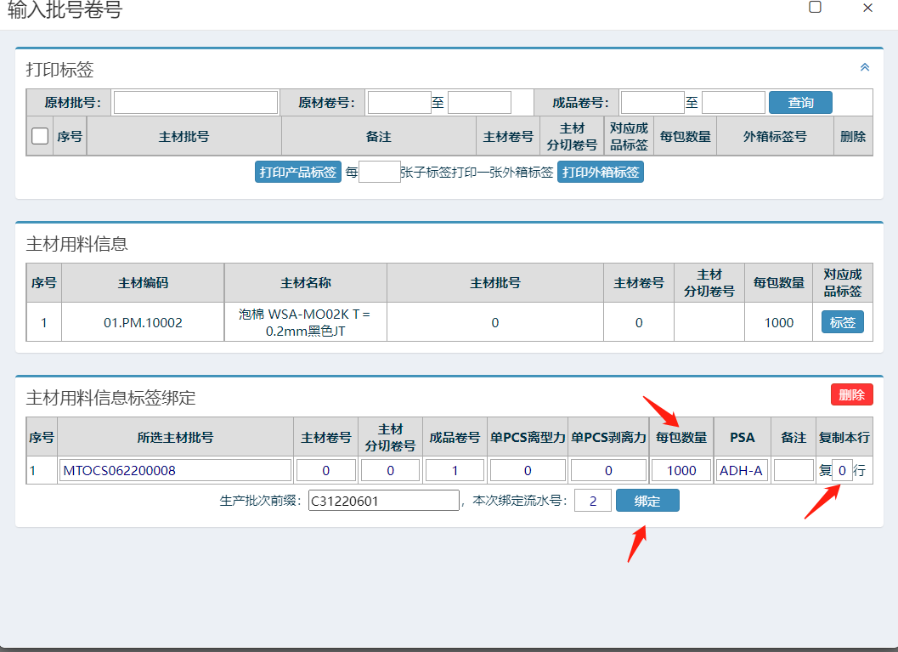Click the red 删除 button
Viewport: 898px width, 652px height.
[851, 394]
